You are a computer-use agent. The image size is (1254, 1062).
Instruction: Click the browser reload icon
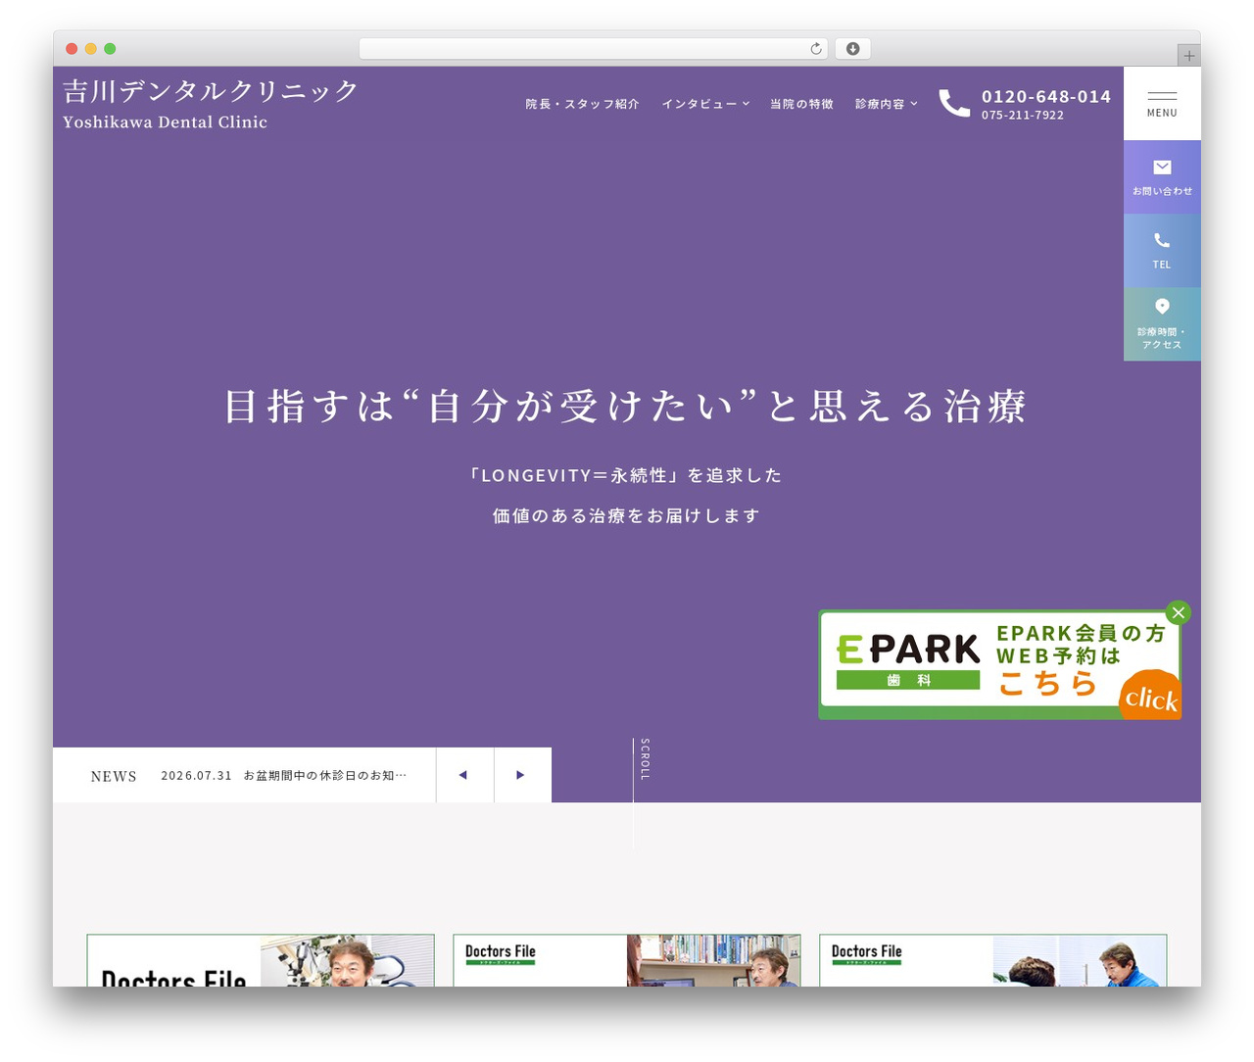pyautogui.click(x=816, y=49)
